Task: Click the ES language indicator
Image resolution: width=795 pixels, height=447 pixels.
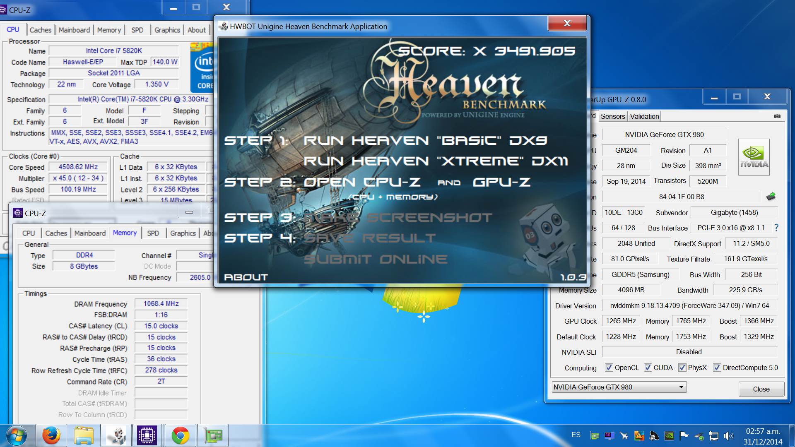Action: pyautogui.click(x=576, y=435)
